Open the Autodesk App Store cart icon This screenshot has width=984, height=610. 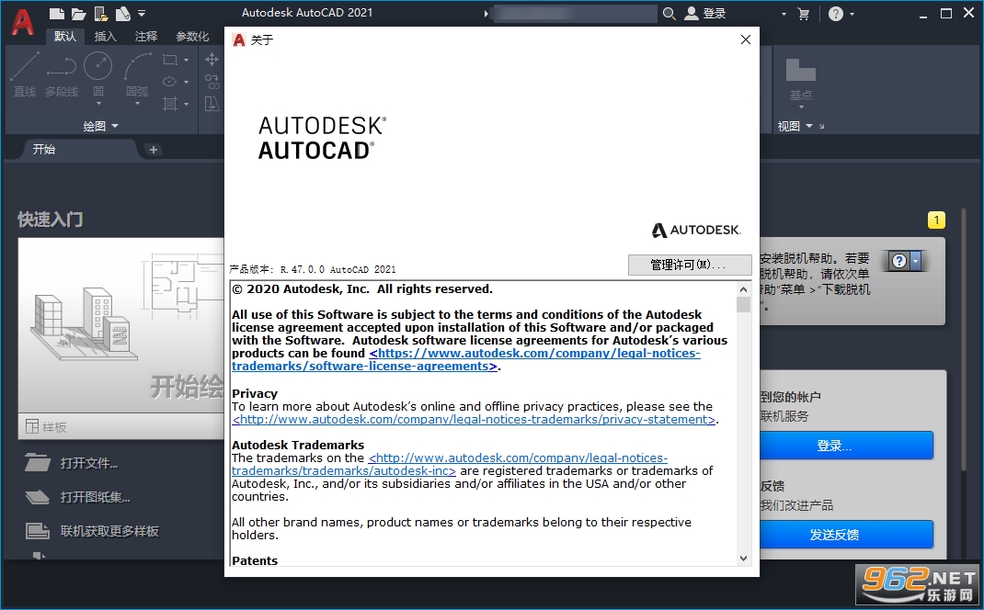803,14
